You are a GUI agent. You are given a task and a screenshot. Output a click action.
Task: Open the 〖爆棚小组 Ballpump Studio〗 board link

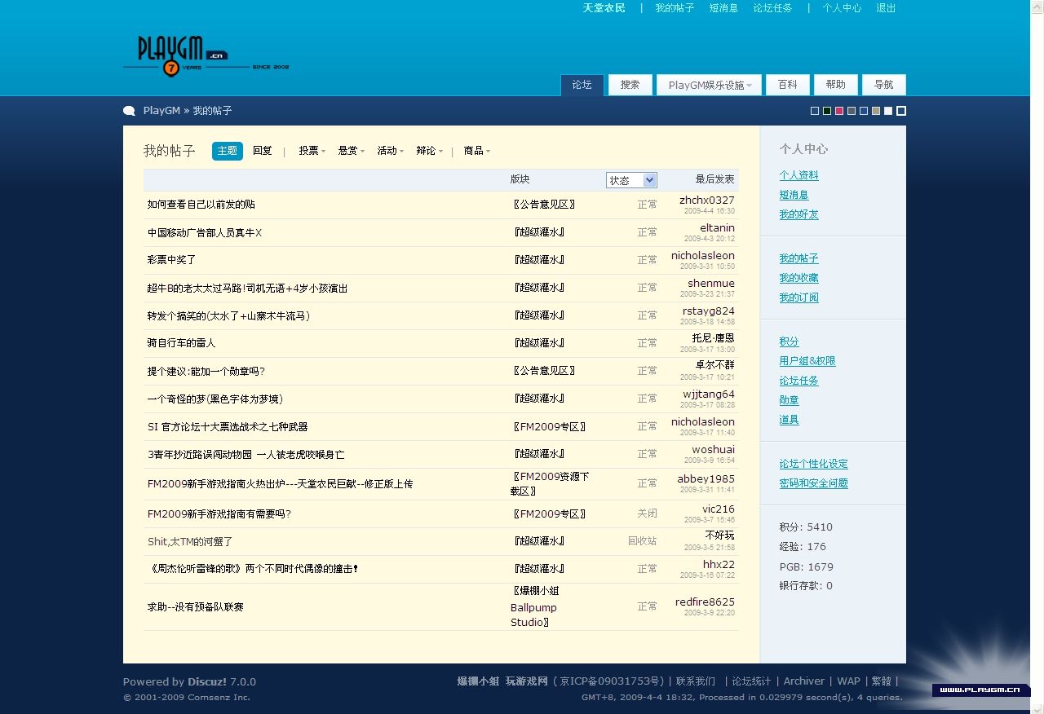[535, 606]
